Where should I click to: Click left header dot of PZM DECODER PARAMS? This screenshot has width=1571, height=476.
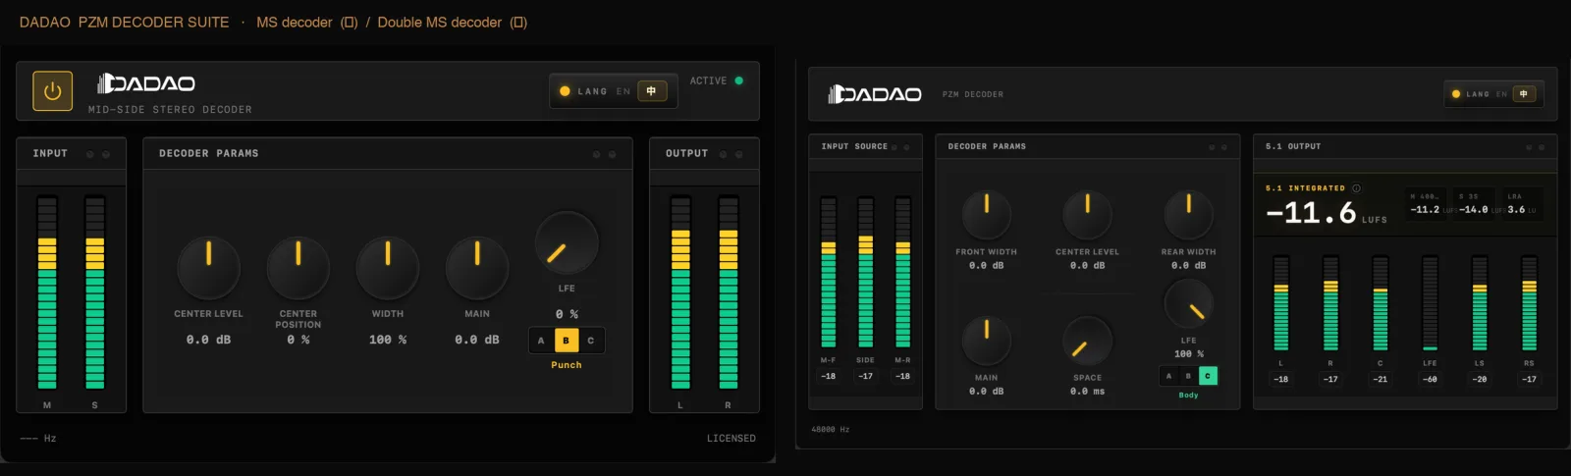point(1212,147)
